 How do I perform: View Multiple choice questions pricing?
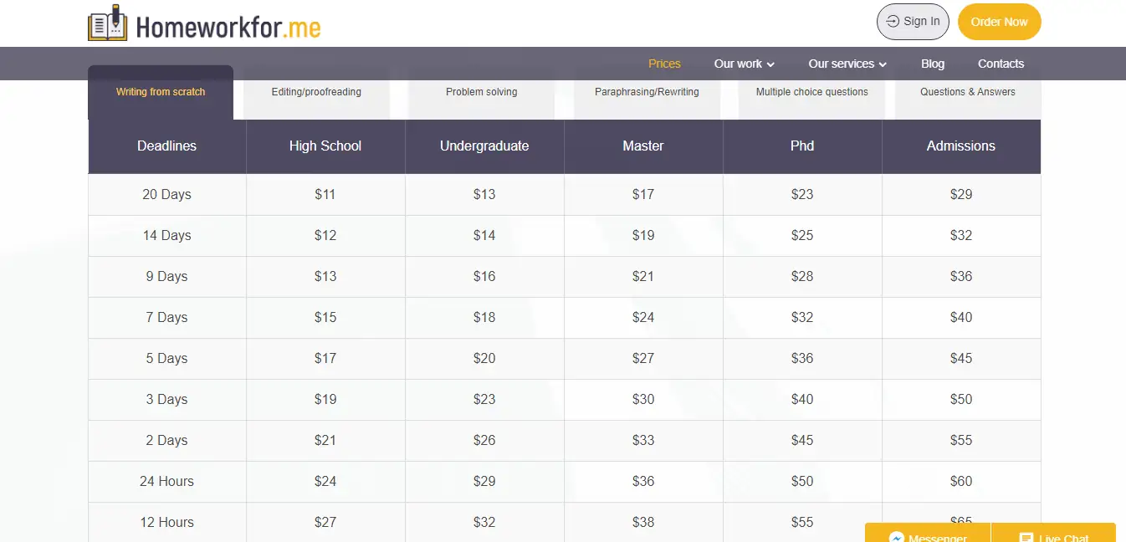coord(811,92)
